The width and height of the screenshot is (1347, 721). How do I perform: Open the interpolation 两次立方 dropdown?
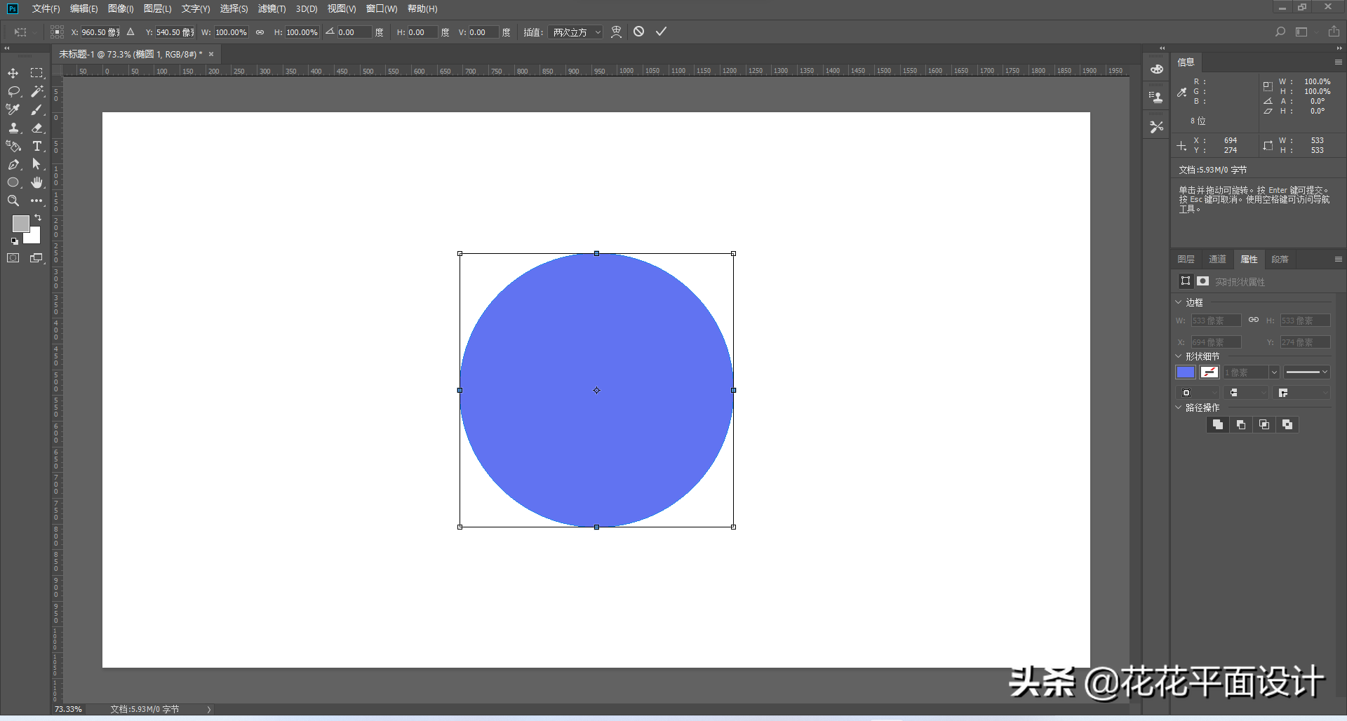point(576,32)
